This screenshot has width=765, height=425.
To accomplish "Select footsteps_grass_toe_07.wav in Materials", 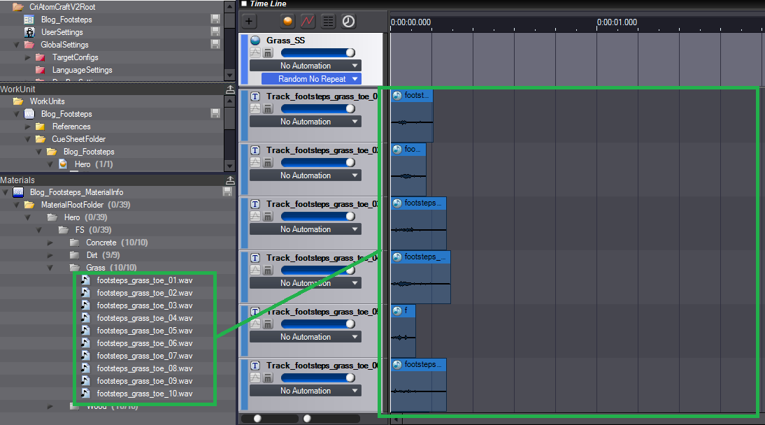I will 145,356.
